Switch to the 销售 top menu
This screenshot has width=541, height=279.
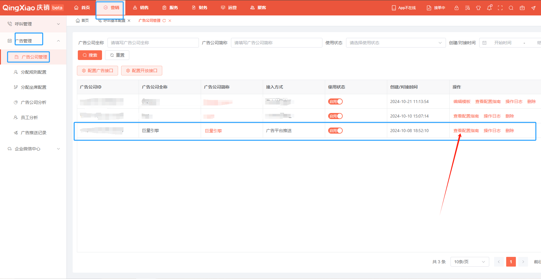(x=141, y=8)
